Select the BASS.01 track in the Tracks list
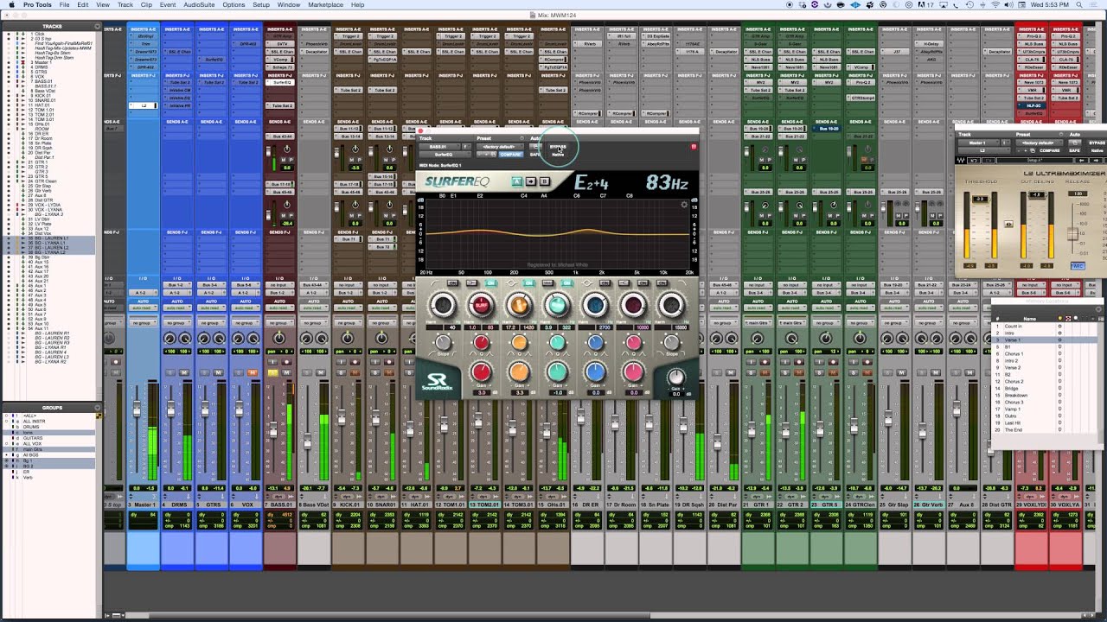The width and height of the screenshot is (1107, 622). pyautogui.click(x=43, y=81)
